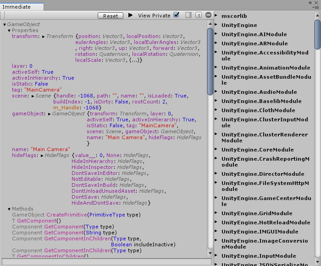Expand UnityEngine.ARModule entry
The image size is (321, 266).
point(216,43)
